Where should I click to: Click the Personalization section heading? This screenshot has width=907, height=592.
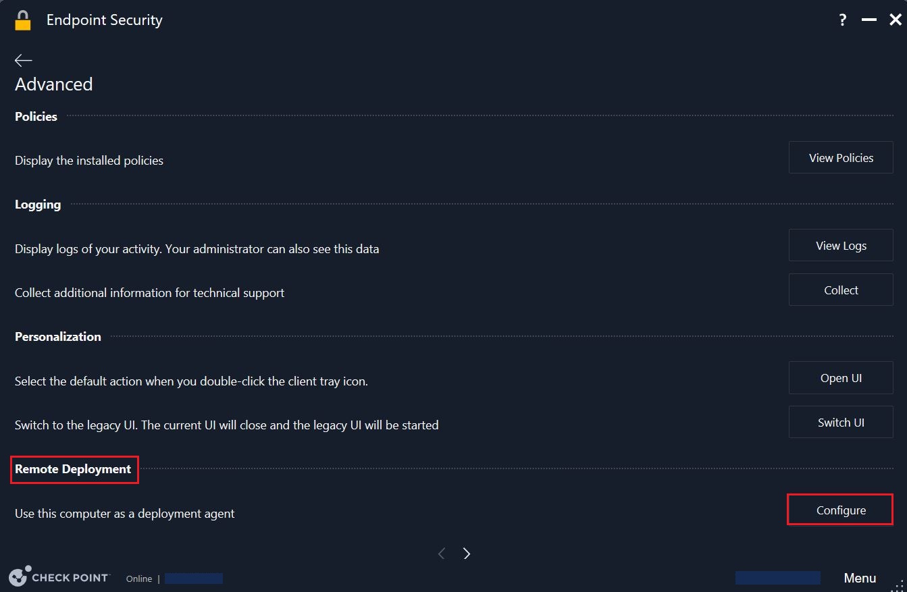tap(58, 337)
